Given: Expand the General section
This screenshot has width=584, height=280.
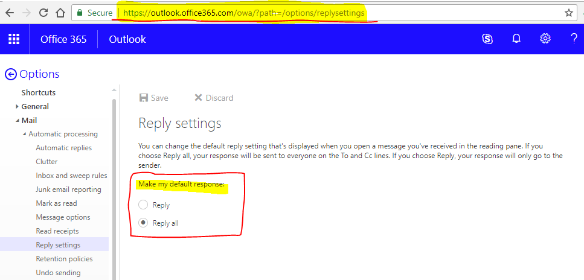Looking at the screenshot, I should 17,106.
